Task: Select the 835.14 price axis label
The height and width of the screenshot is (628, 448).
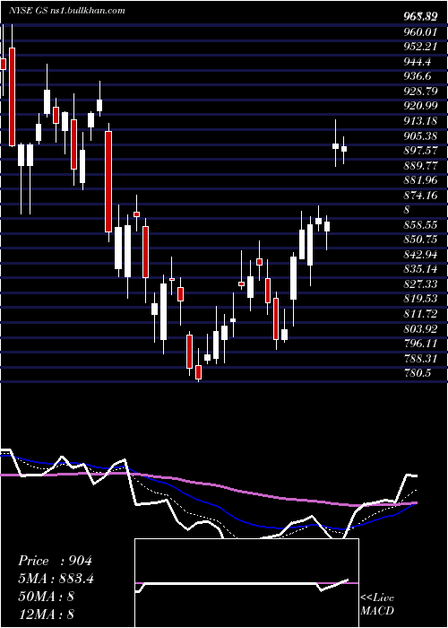Action: point(420,269)
